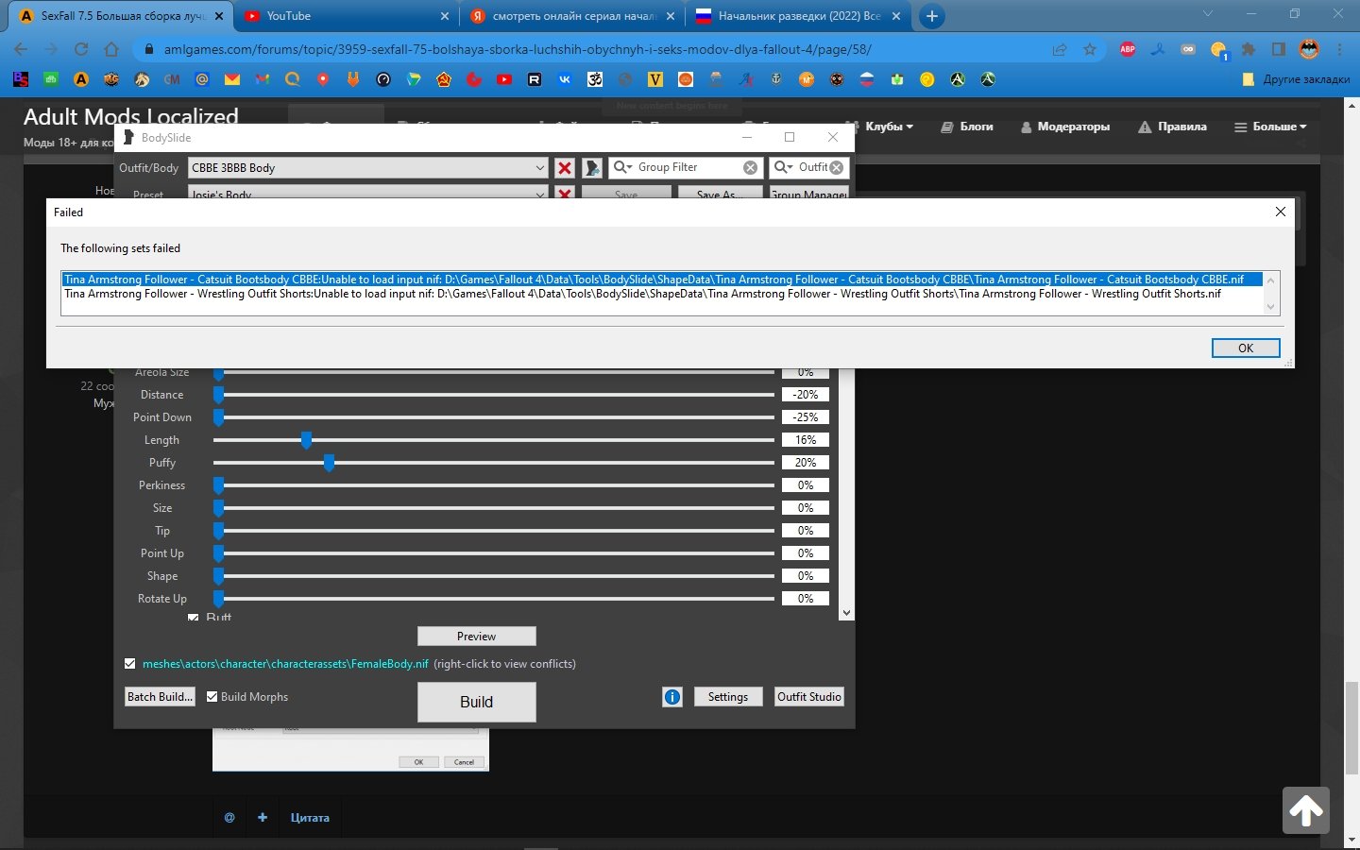The image size is (1360, 850).
Task: Open the Клубы dropdown menu
Action: 889,127
